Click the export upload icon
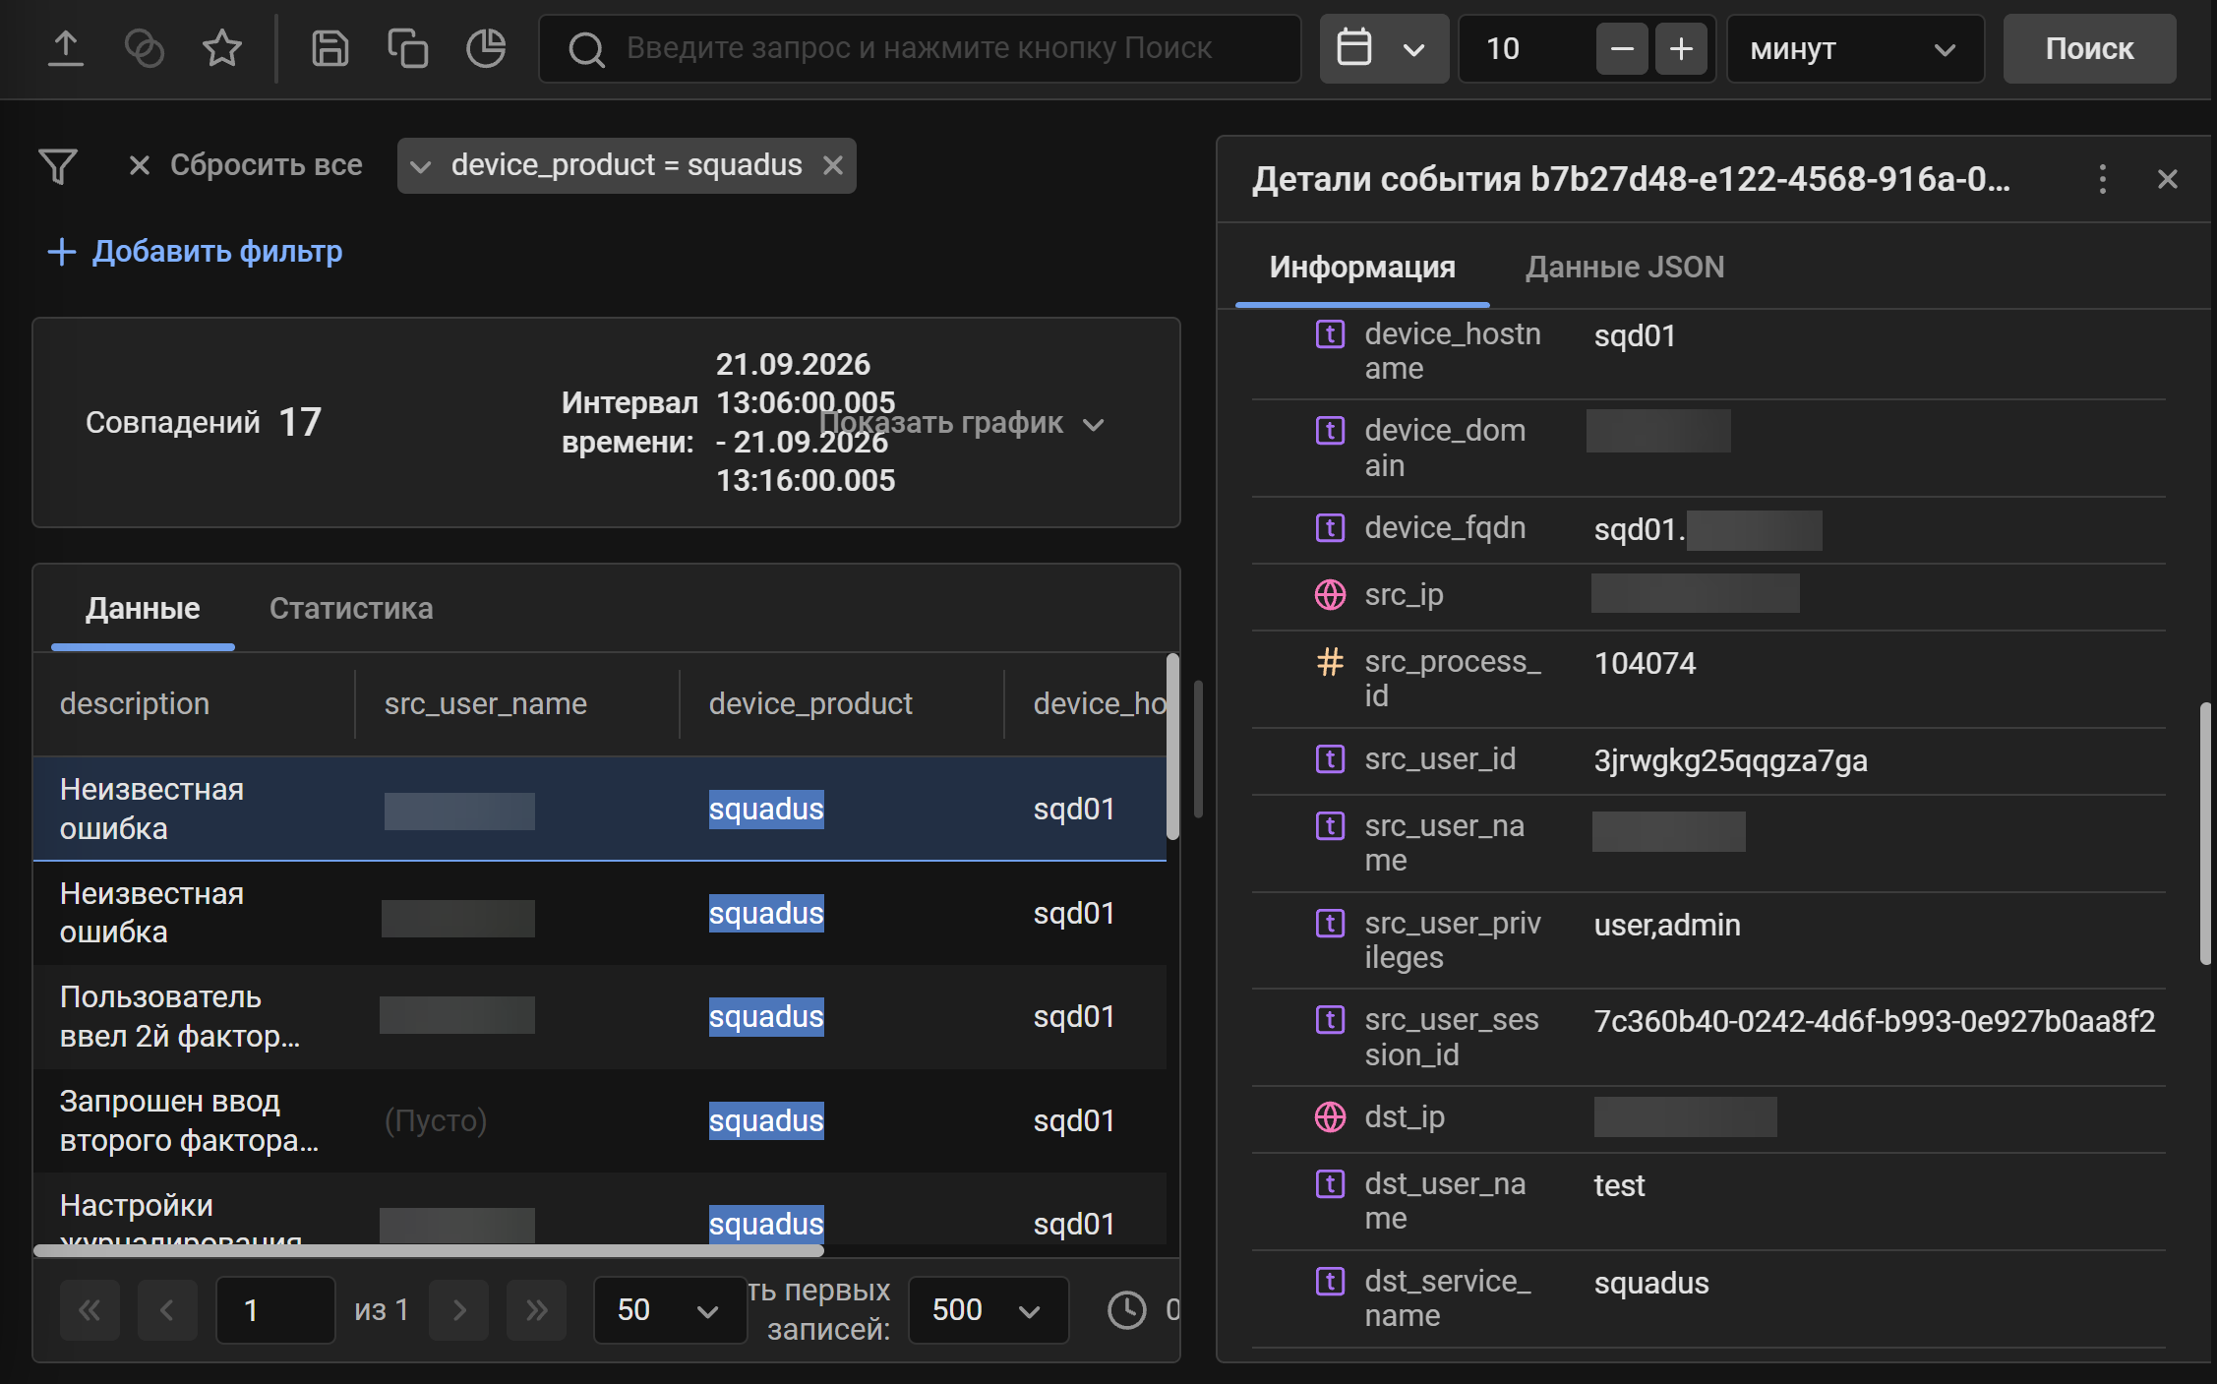Screen dimensions: 2217x1384 click(66, 48)
